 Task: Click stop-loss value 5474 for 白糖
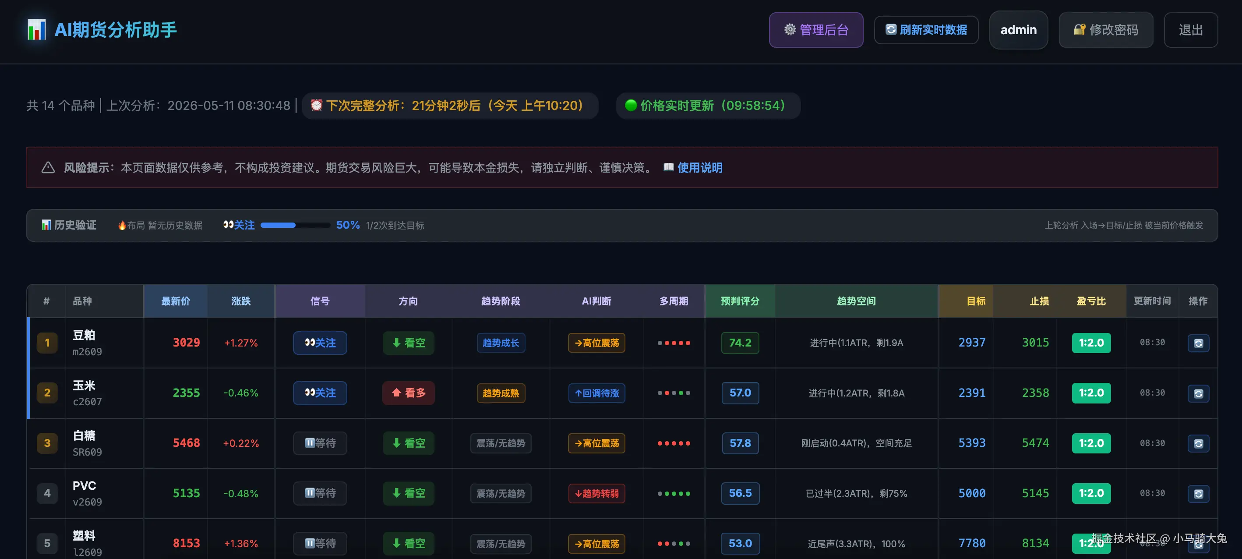click(x=1035, y=443)
